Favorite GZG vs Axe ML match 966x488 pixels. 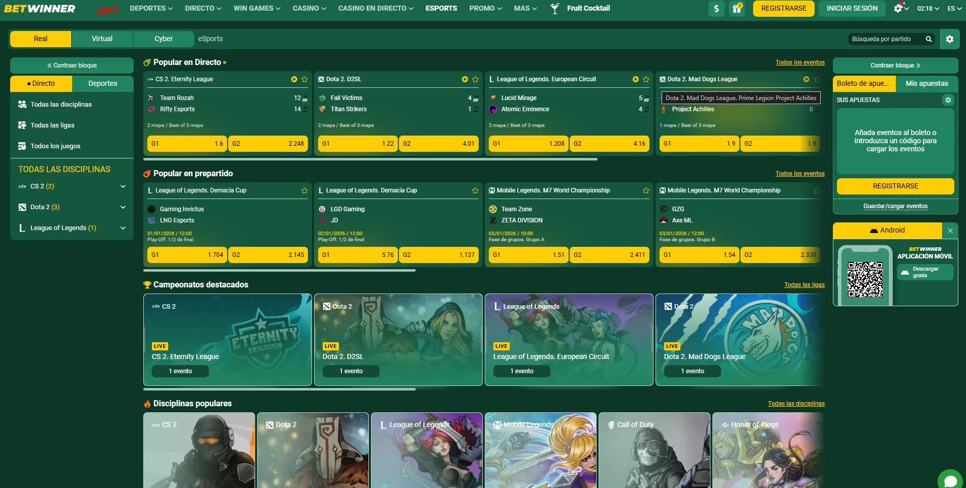(817, 190)
